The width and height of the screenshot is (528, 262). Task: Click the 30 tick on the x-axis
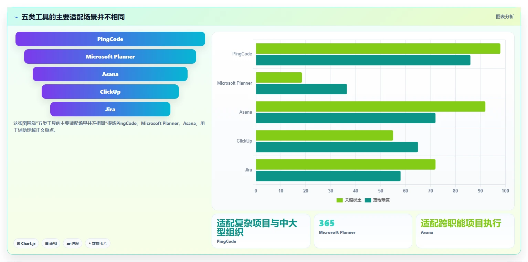coord(331,191)
